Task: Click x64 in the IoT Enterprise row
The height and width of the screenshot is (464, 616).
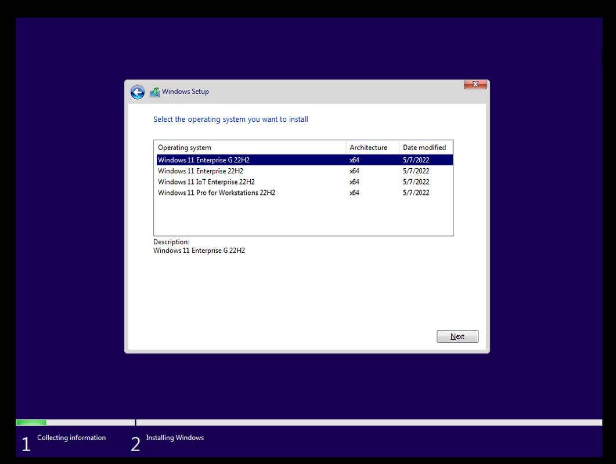Action: point(354,182)
